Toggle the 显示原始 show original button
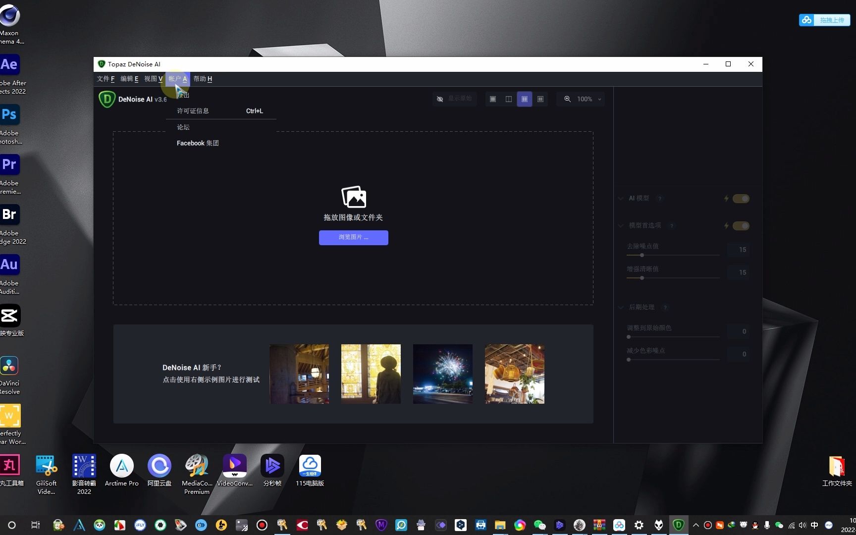The height and width of the screenshot is (535, 856). pyautogui.click(x=454, y=99)
